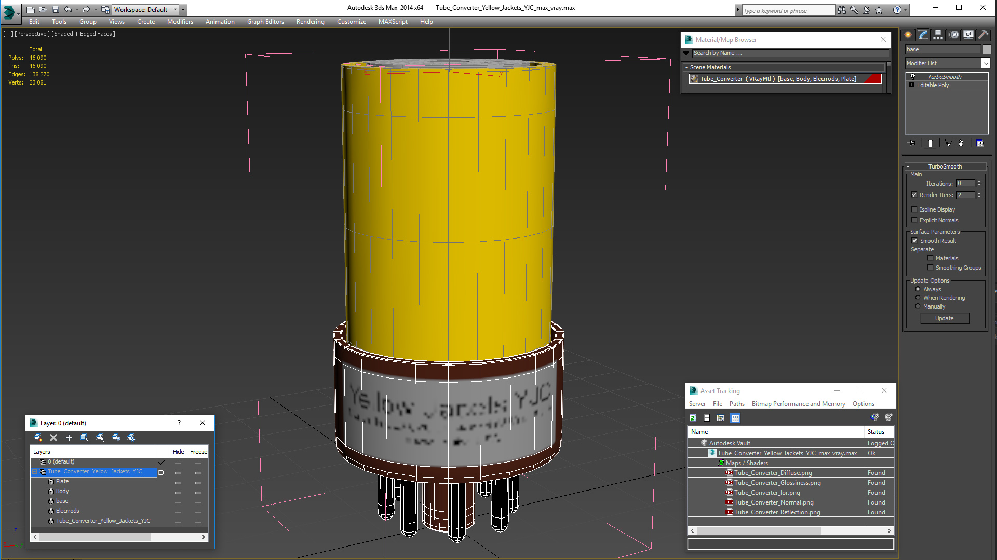The image size is (997, 560).
Task: Freeze/unfreeze all layers snowflake icon
Action: tap(132, 438)
